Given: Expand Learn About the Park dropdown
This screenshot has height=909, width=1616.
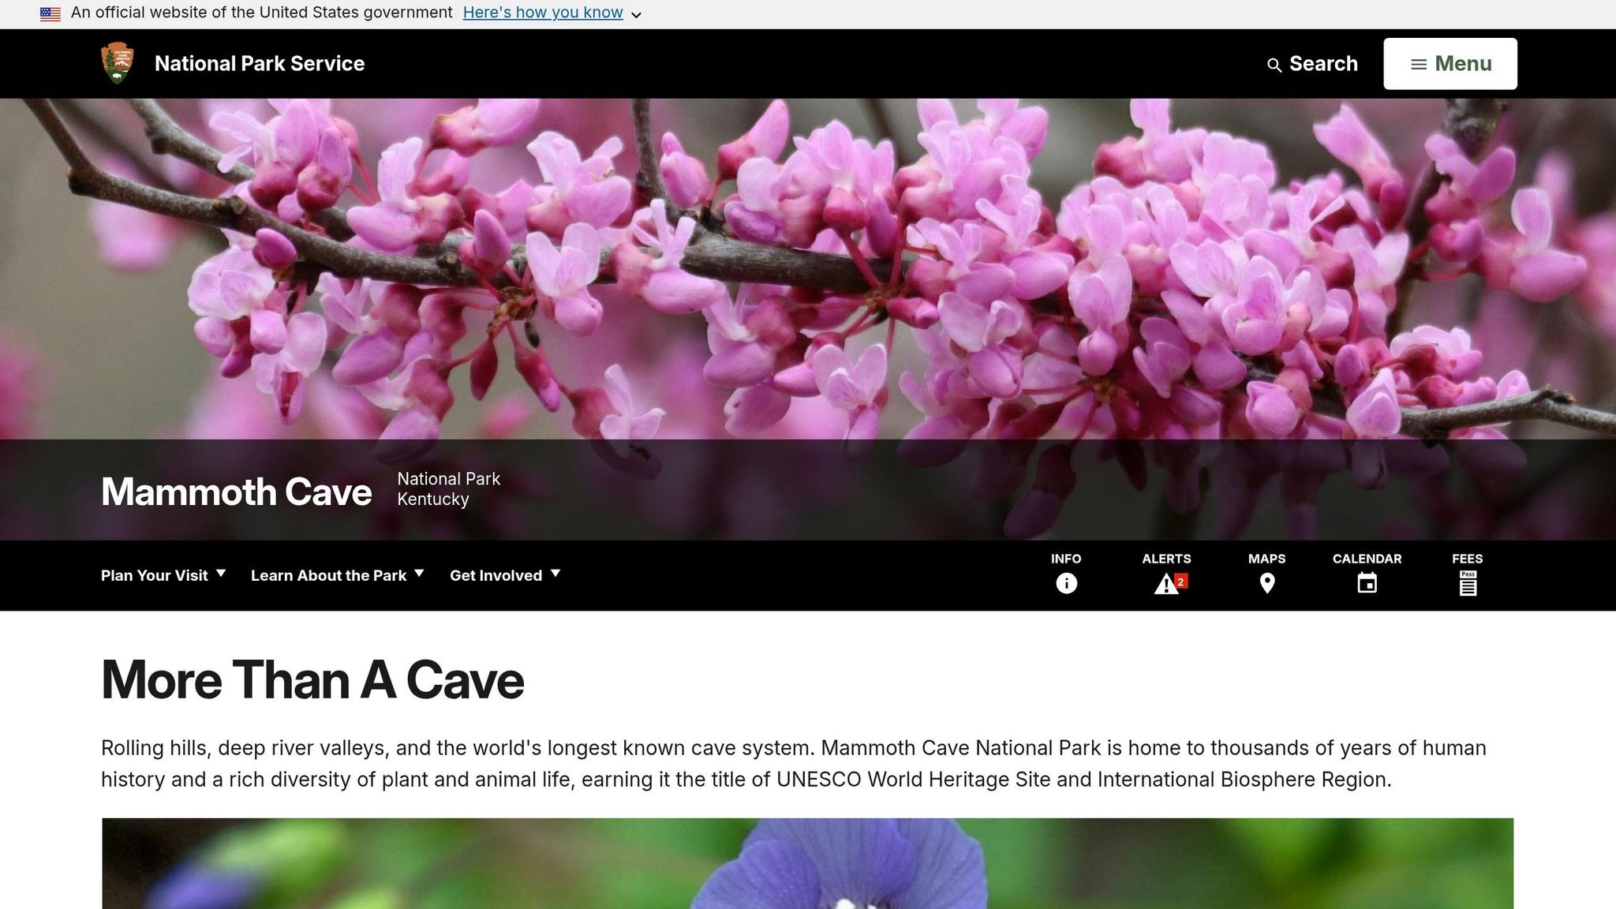Looking at the screenshot, I should [337, 575].
